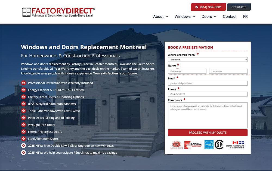The image size is (272, 171).
Task: Call (514) 387-0001 button
Action: coord(208,7)
